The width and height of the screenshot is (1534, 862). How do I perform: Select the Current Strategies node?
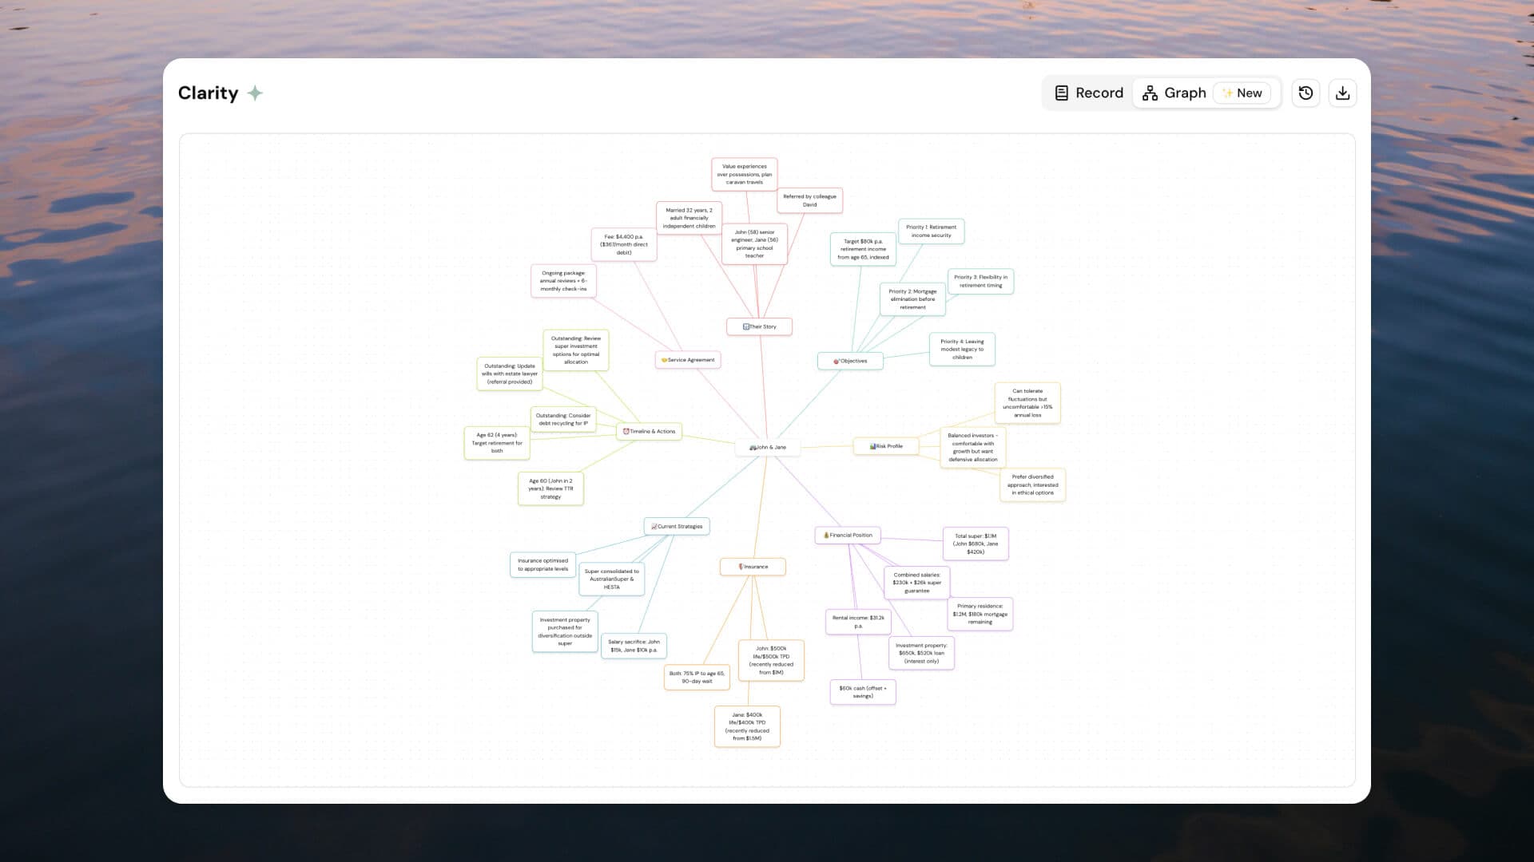(x=677, y=526)
